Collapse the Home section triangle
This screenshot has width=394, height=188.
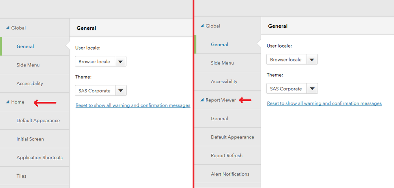pos(7,102)
